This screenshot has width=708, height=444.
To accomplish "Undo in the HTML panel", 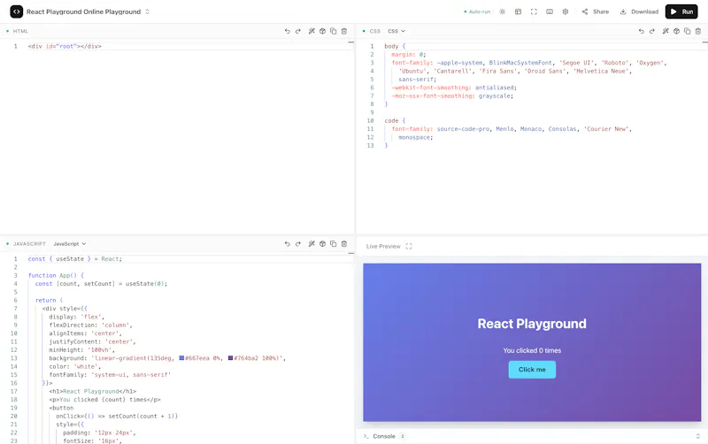I will click(287, 31).
